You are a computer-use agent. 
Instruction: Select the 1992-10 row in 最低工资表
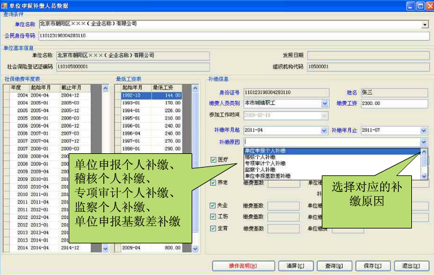point(152,95)
